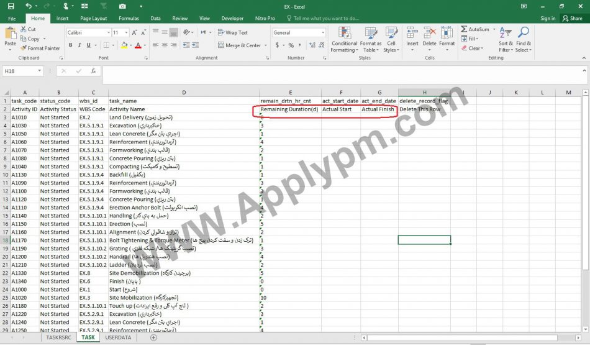
Task: Paste clipboard contents
Action: pos(10,38)
